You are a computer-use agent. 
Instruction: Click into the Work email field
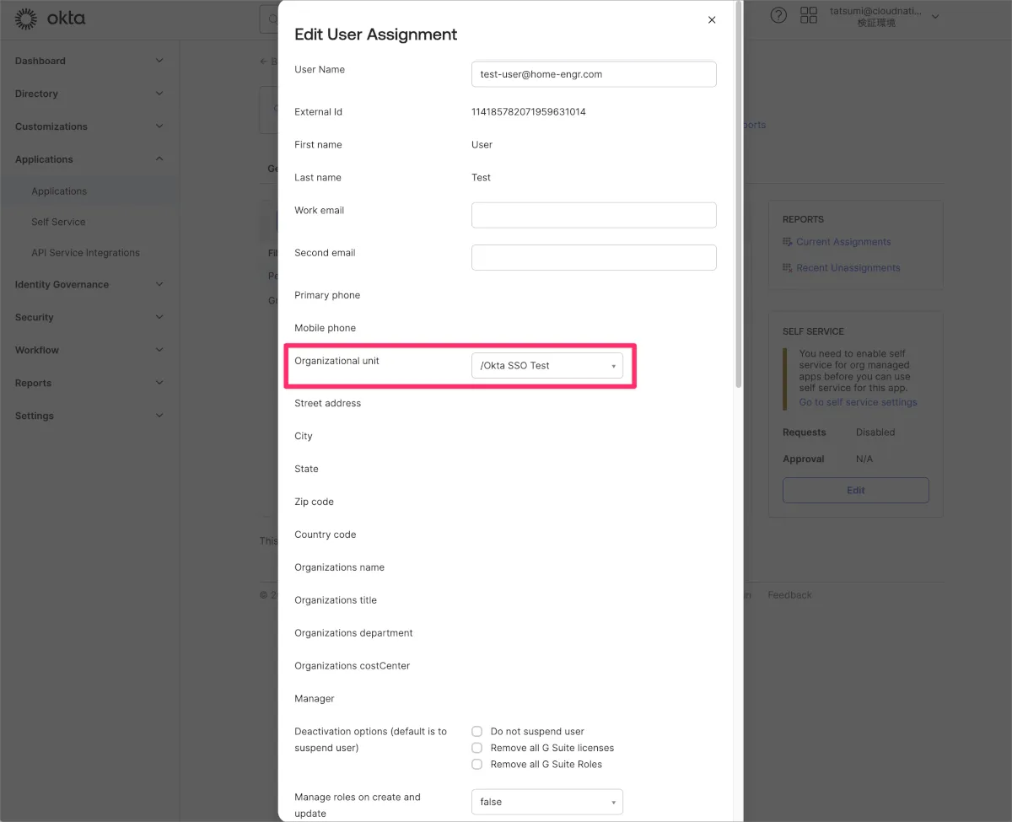point(594,215)
